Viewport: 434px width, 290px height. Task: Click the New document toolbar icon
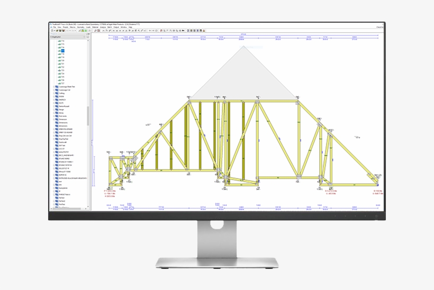pyautogui.click(x=52, y=31)
